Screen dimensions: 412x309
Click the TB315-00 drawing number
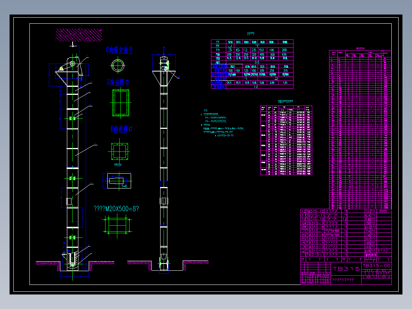tap(376, 266)
